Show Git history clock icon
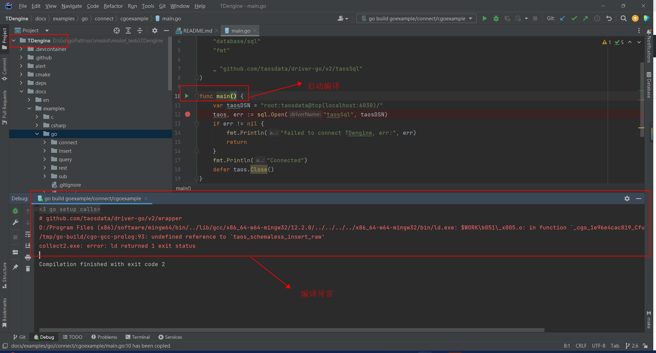 click(597, 18)
